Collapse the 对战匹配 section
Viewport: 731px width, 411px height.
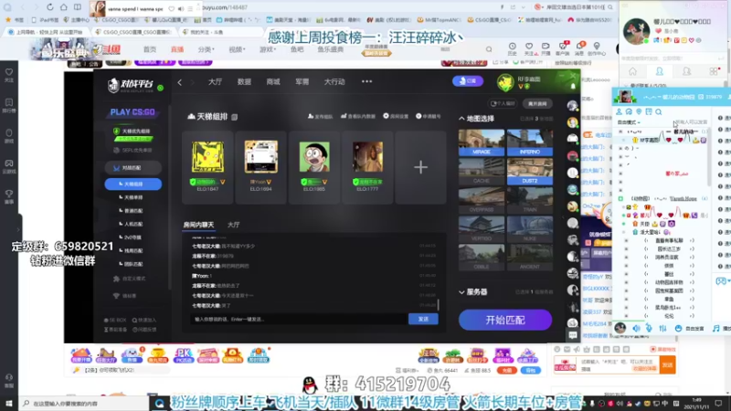pyautogui.click(x=133, y=167)
